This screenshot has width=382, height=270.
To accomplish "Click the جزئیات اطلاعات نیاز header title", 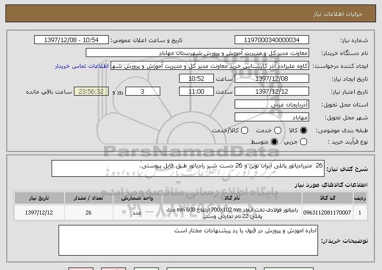I will tap(338, 14).
